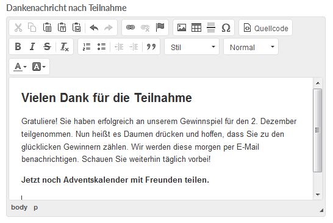
Task: Open the Stil styles dropdown
Action: [x=192, y=47]
